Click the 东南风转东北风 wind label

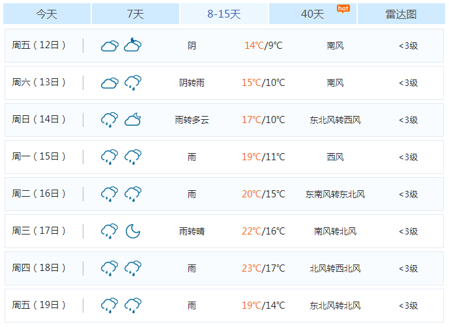(x=336, y=194)
